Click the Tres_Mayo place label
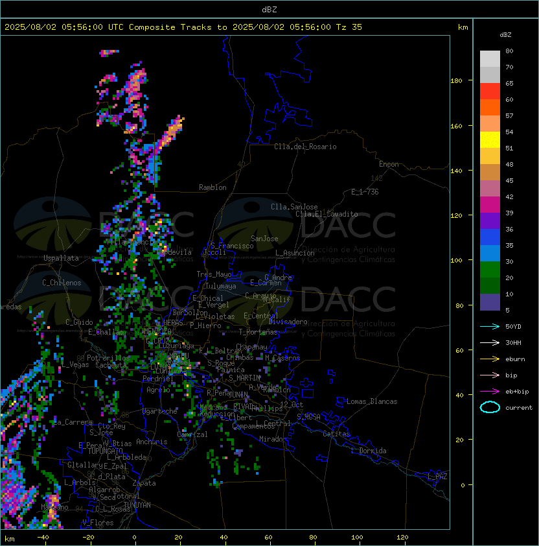This screenshot has width=539, height=546. [x=214, y=274]
